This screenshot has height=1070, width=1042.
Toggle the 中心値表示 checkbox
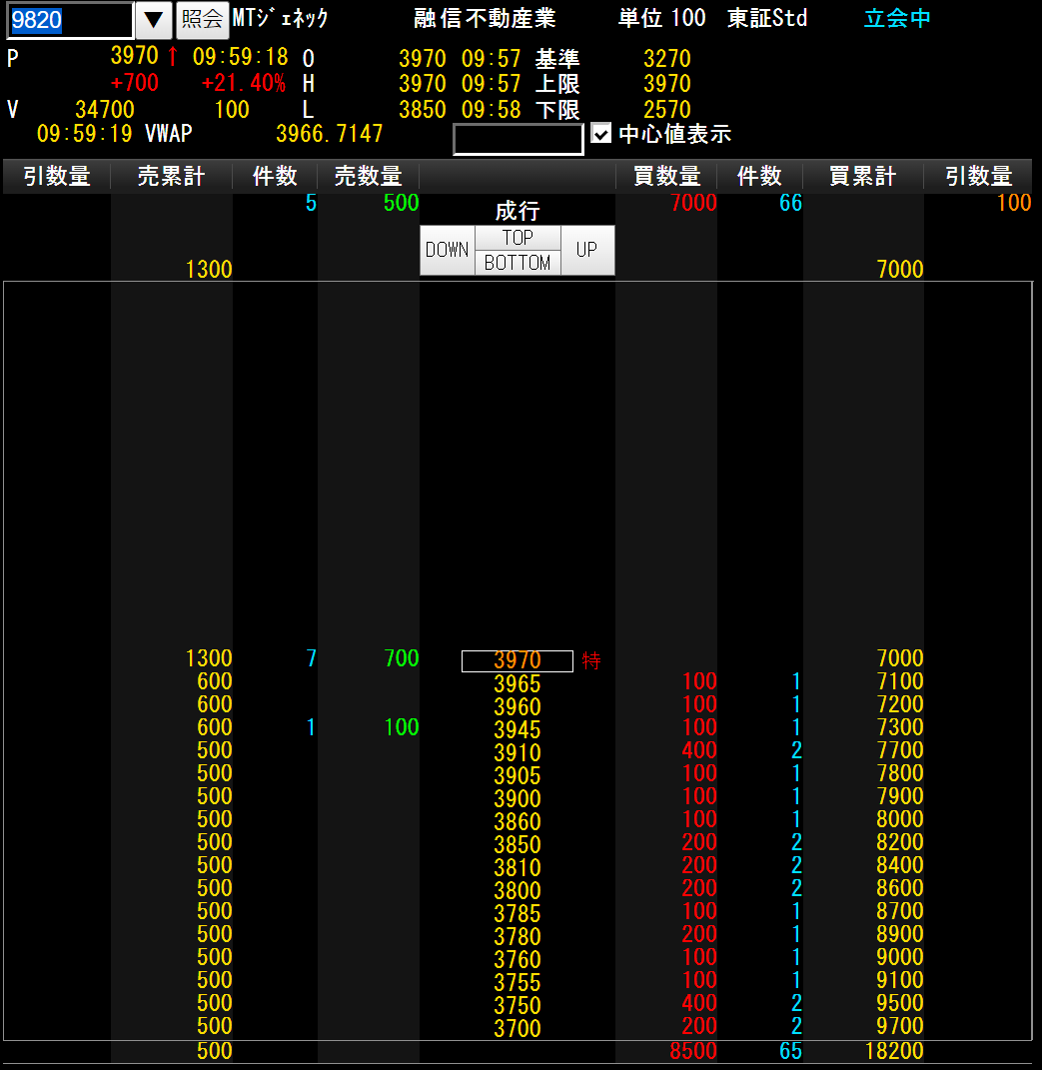601,133
